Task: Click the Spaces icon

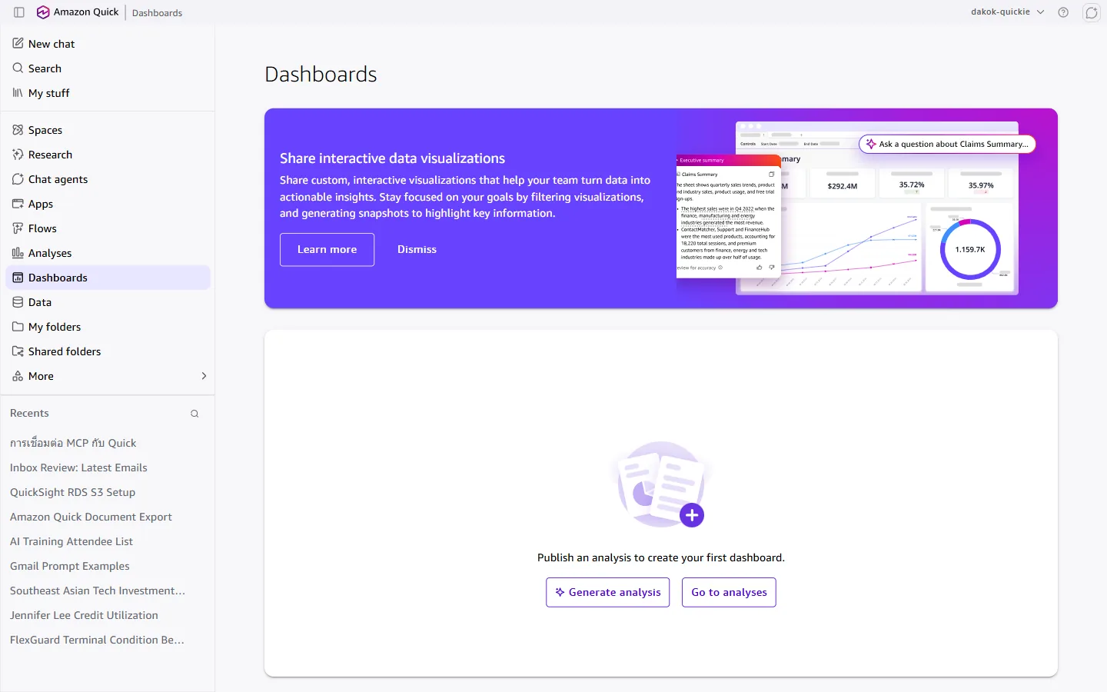Action: click(18, 130)
